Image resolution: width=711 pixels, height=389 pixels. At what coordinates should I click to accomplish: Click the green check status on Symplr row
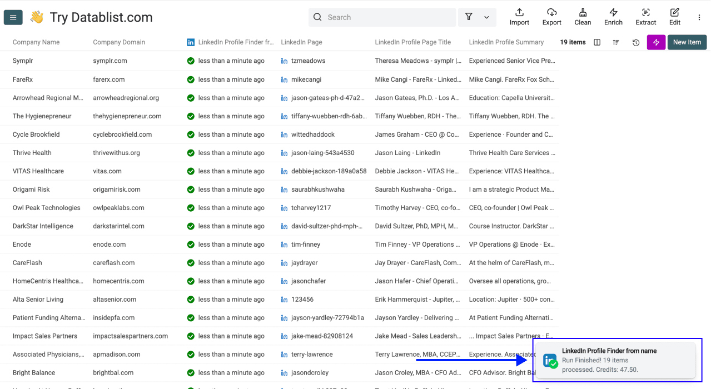pos(192,61)
